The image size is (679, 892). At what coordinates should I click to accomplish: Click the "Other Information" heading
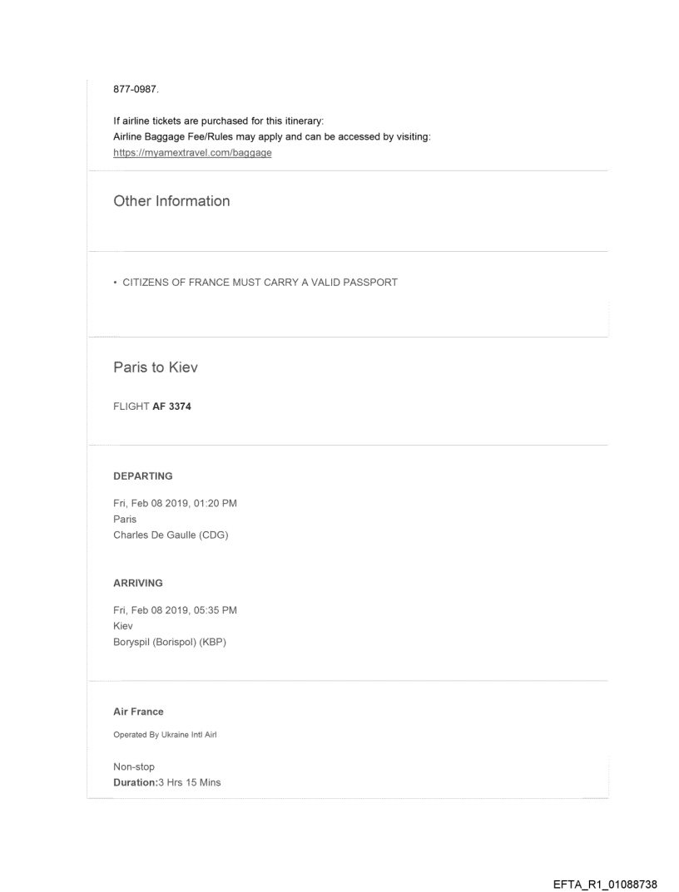(171, 201)
